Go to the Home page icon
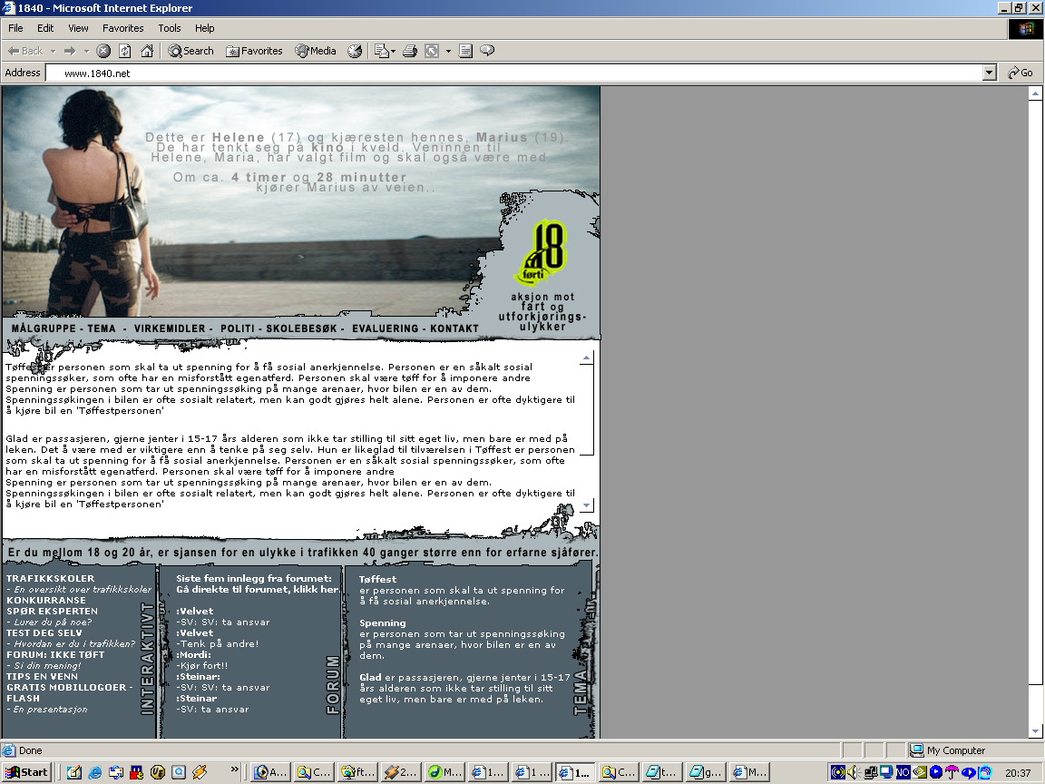Viewport: 1045px width, 784px height. [146, 51]
